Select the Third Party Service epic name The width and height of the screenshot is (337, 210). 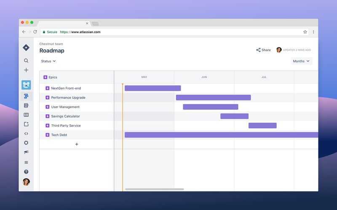[x=66, y=126]
